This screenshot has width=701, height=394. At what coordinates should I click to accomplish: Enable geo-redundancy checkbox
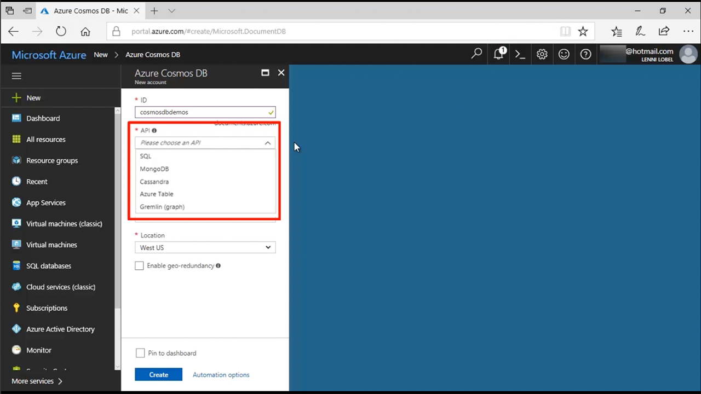pos(139,265)
